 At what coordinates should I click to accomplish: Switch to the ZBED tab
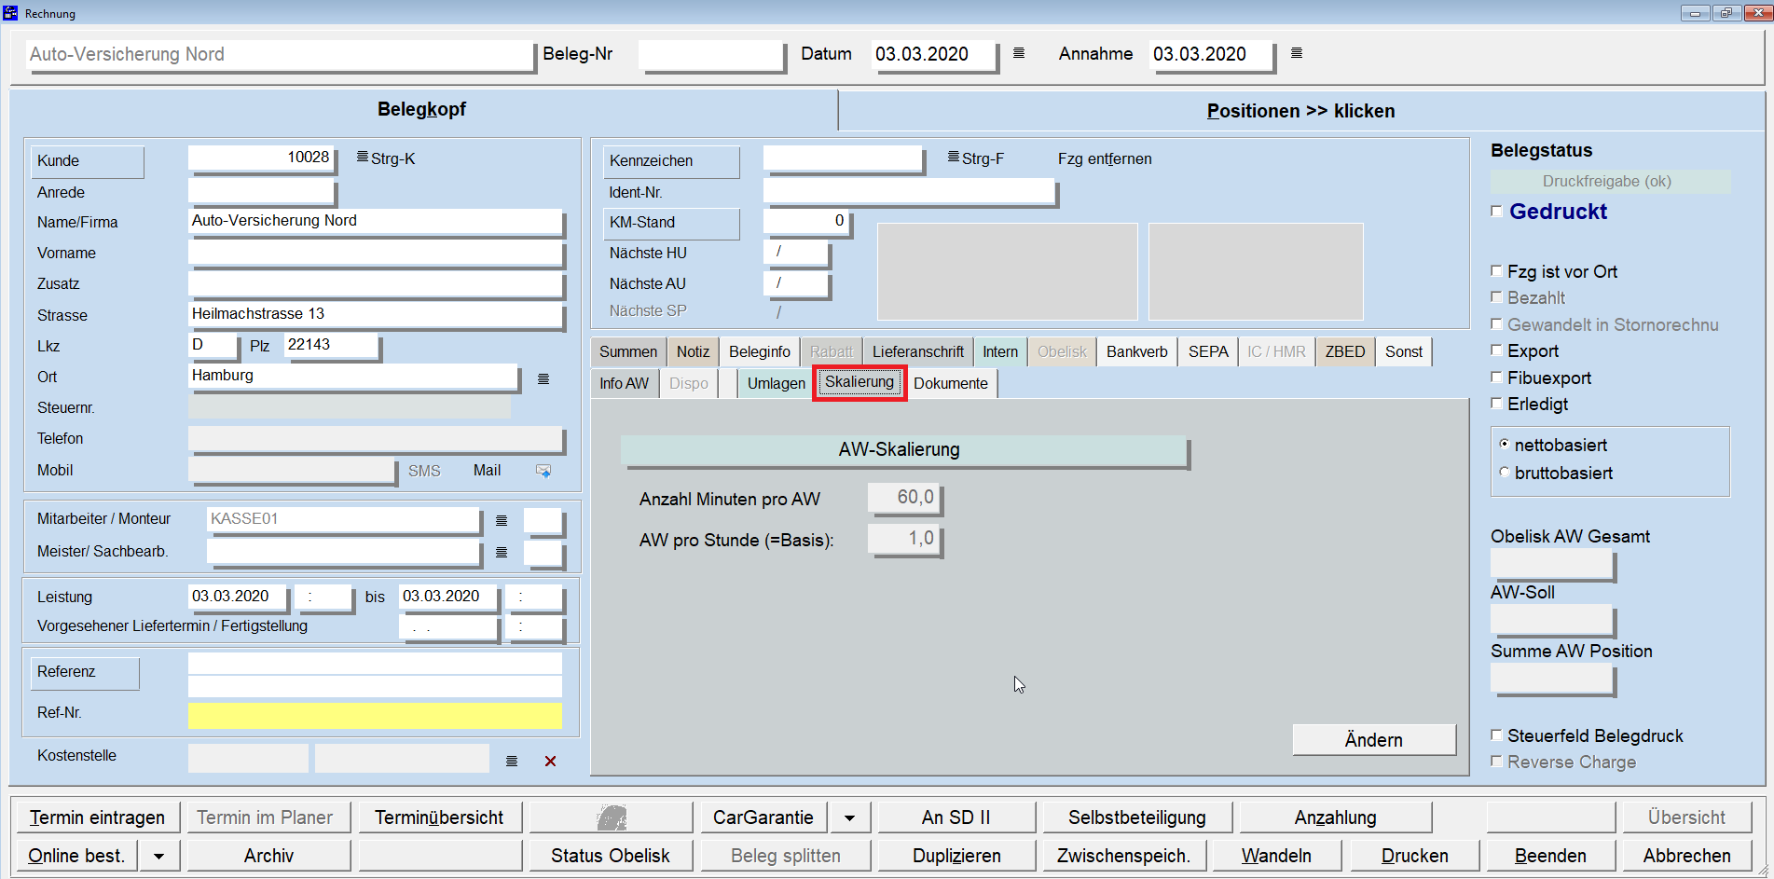pyautogui.click(x=1345, y=351)
